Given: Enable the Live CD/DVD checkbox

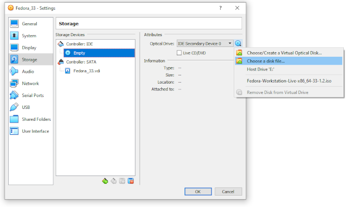Looking at the screenshot, I should tap(179, 53).
